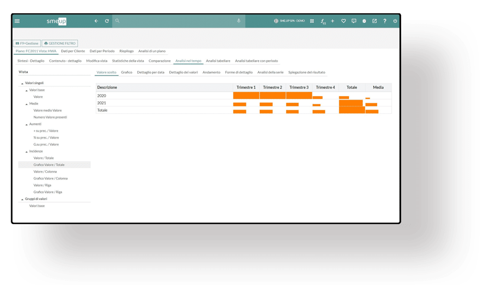Collapse the Medie tree group
The width and height of the screenshot is (481, 290).
point(27,104)
